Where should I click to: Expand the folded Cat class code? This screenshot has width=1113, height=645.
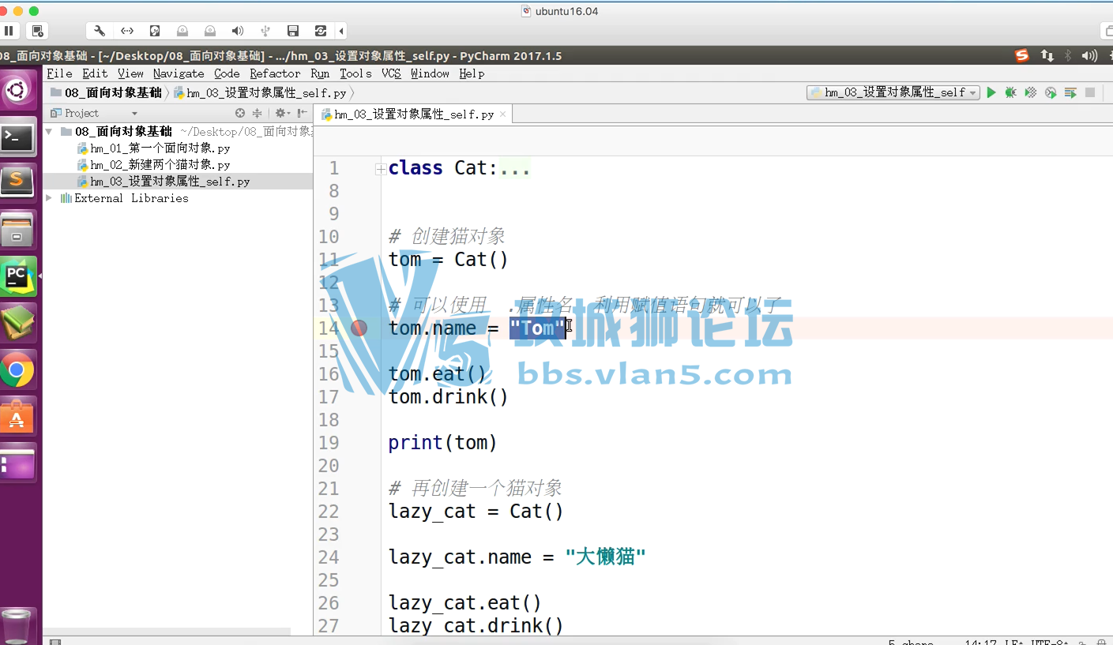point(381,168)
